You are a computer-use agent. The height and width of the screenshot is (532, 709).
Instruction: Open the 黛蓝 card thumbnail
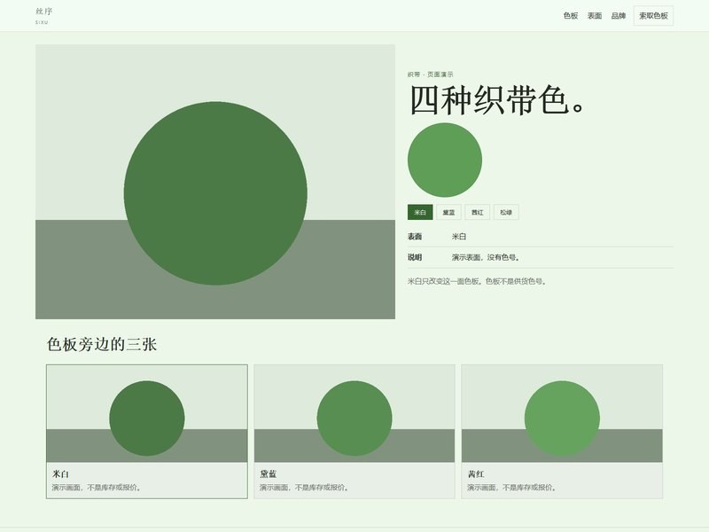(354, 413)
